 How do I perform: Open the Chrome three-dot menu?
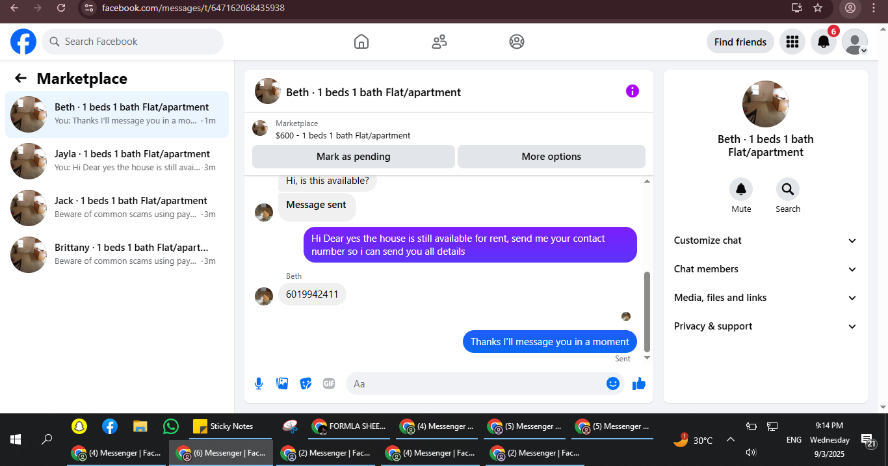[874, 8]
